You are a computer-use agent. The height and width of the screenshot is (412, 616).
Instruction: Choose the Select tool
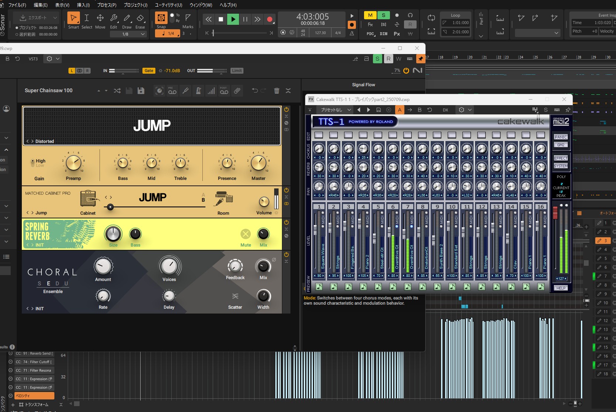click(x=87, y=18)
